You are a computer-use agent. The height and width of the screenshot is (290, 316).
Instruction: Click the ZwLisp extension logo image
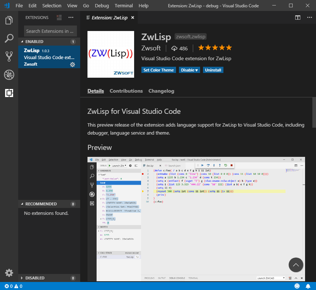111,54
